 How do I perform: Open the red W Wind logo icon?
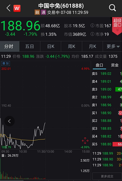pyautogui.click(x=17, y=8)
